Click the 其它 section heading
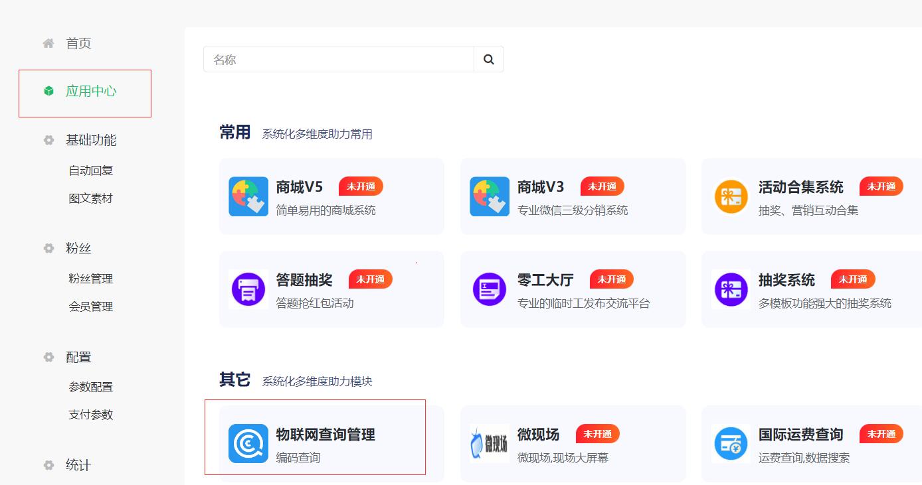Viewport: 922px width, 485px height. click(x=234, y=380)
